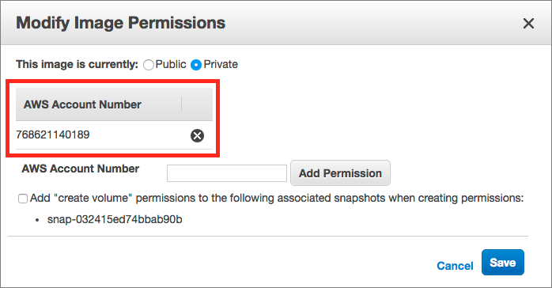The width and height of the screenshot is (552, 288).
Task: Click the column divider in the table header
Action: [x=182, y=104]
